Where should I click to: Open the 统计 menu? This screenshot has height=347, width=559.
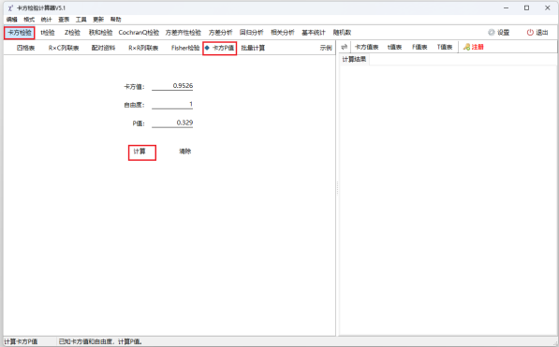(46, 20)
